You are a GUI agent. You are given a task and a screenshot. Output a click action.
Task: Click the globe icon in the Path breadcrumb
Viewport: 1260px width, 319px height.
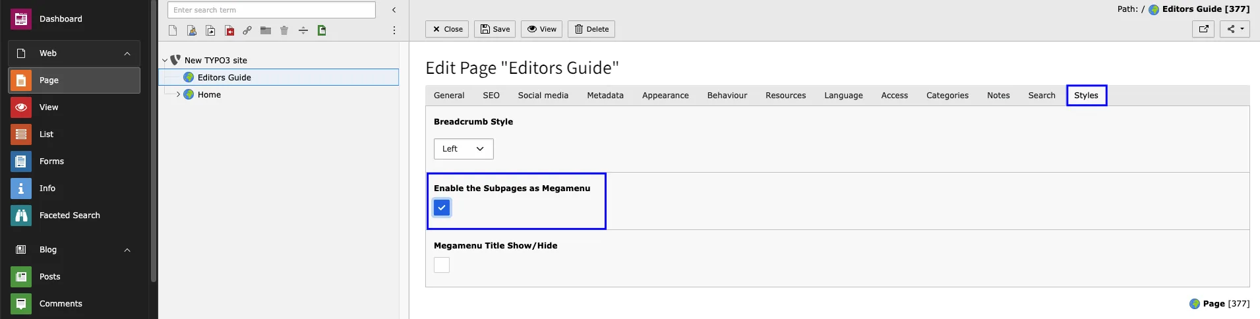[1154, 9]
